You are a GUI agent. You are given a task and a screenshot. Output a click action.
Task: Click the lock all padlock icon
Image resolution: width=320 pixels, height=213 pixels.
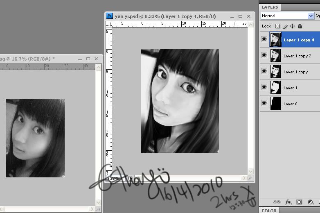(300, 26)
